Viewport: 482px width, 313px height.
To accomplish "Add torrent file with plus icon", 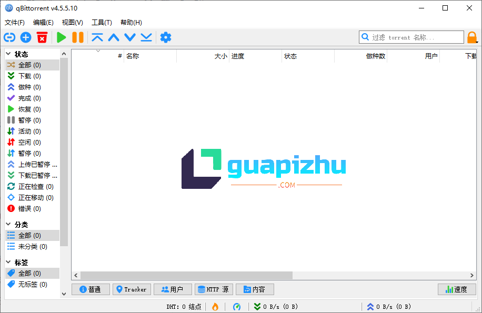I will click(26, 37).
